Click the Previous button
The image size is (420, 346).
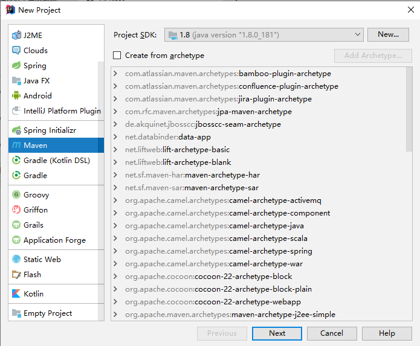click(222, 333)
